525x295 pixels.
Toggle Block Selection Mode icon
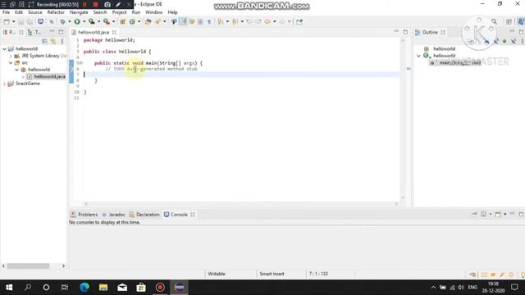(200, 22)
